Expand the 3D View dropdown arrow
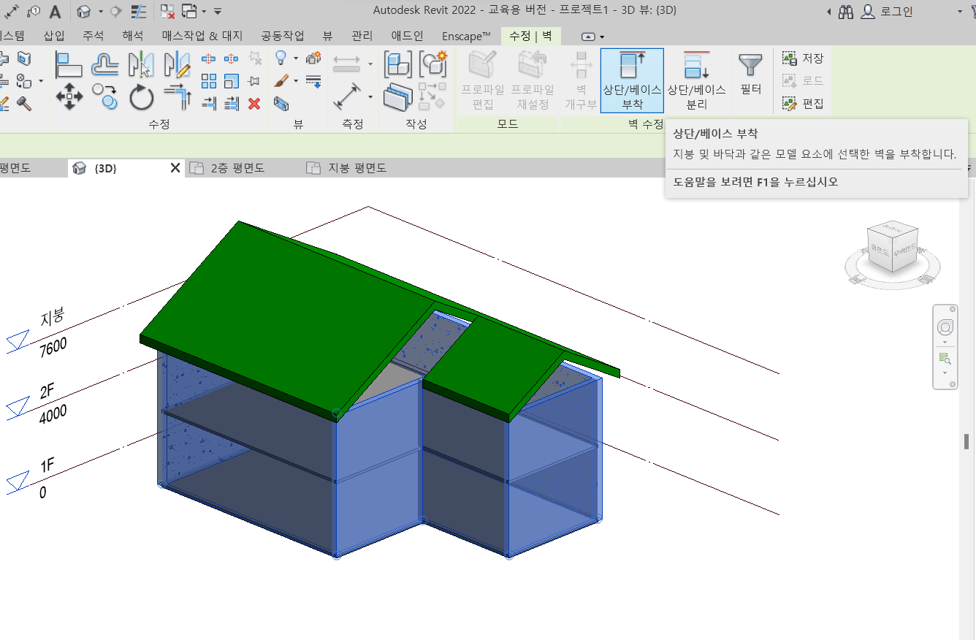Screen dimensions: 976x640 100,12
